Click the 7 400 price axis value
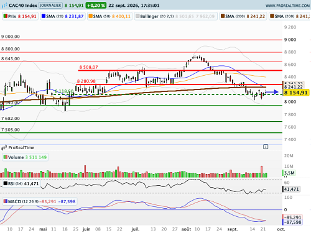The image size is (311, 233). tap(290, 139)
